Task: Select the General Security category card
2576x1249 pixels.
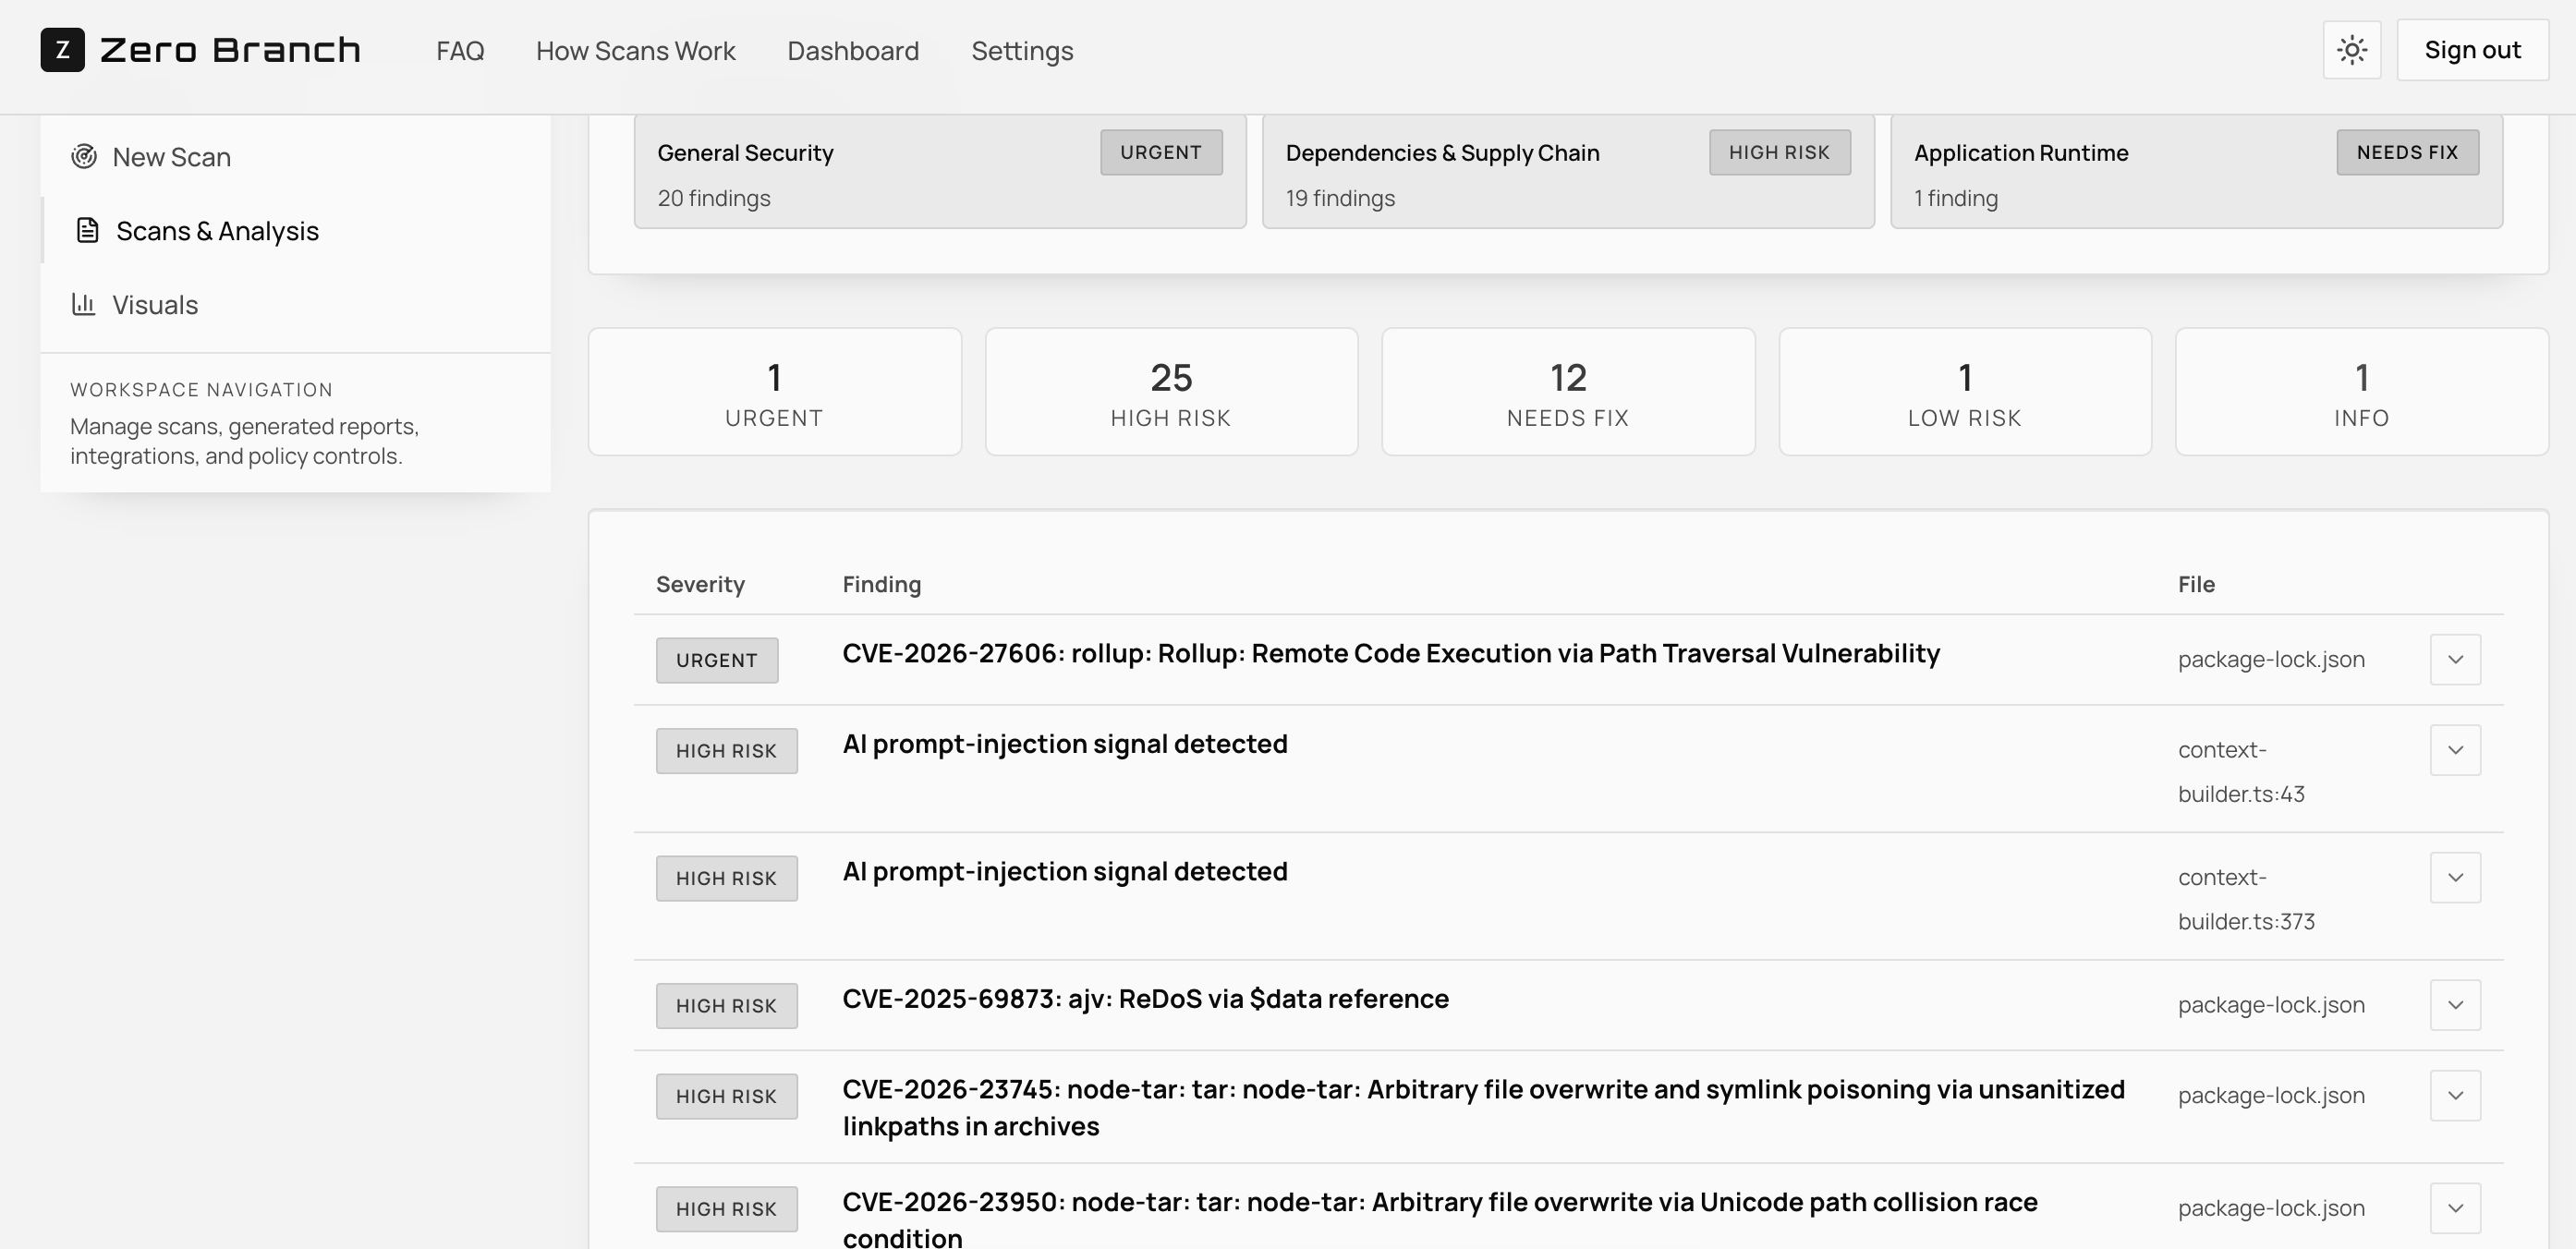Action: click(939, 172)
